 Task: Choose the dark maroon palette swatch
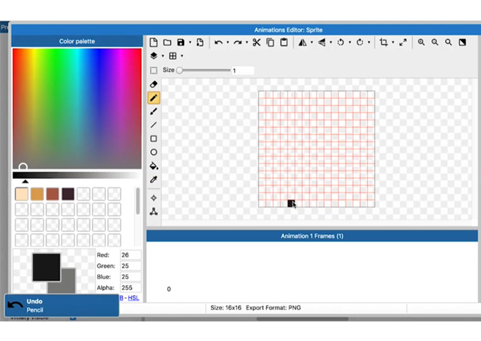pos(68,194)
